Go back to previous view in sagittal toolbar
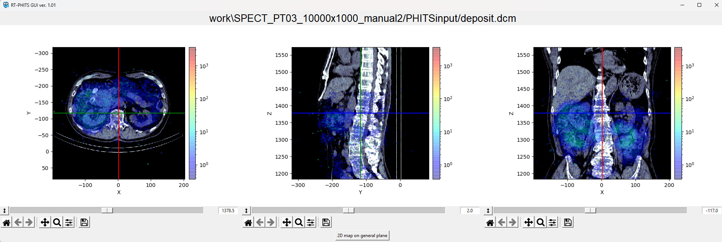 click(260, 222)
